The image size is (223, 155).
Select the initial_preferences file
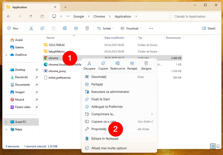click(x=60, y=77)
